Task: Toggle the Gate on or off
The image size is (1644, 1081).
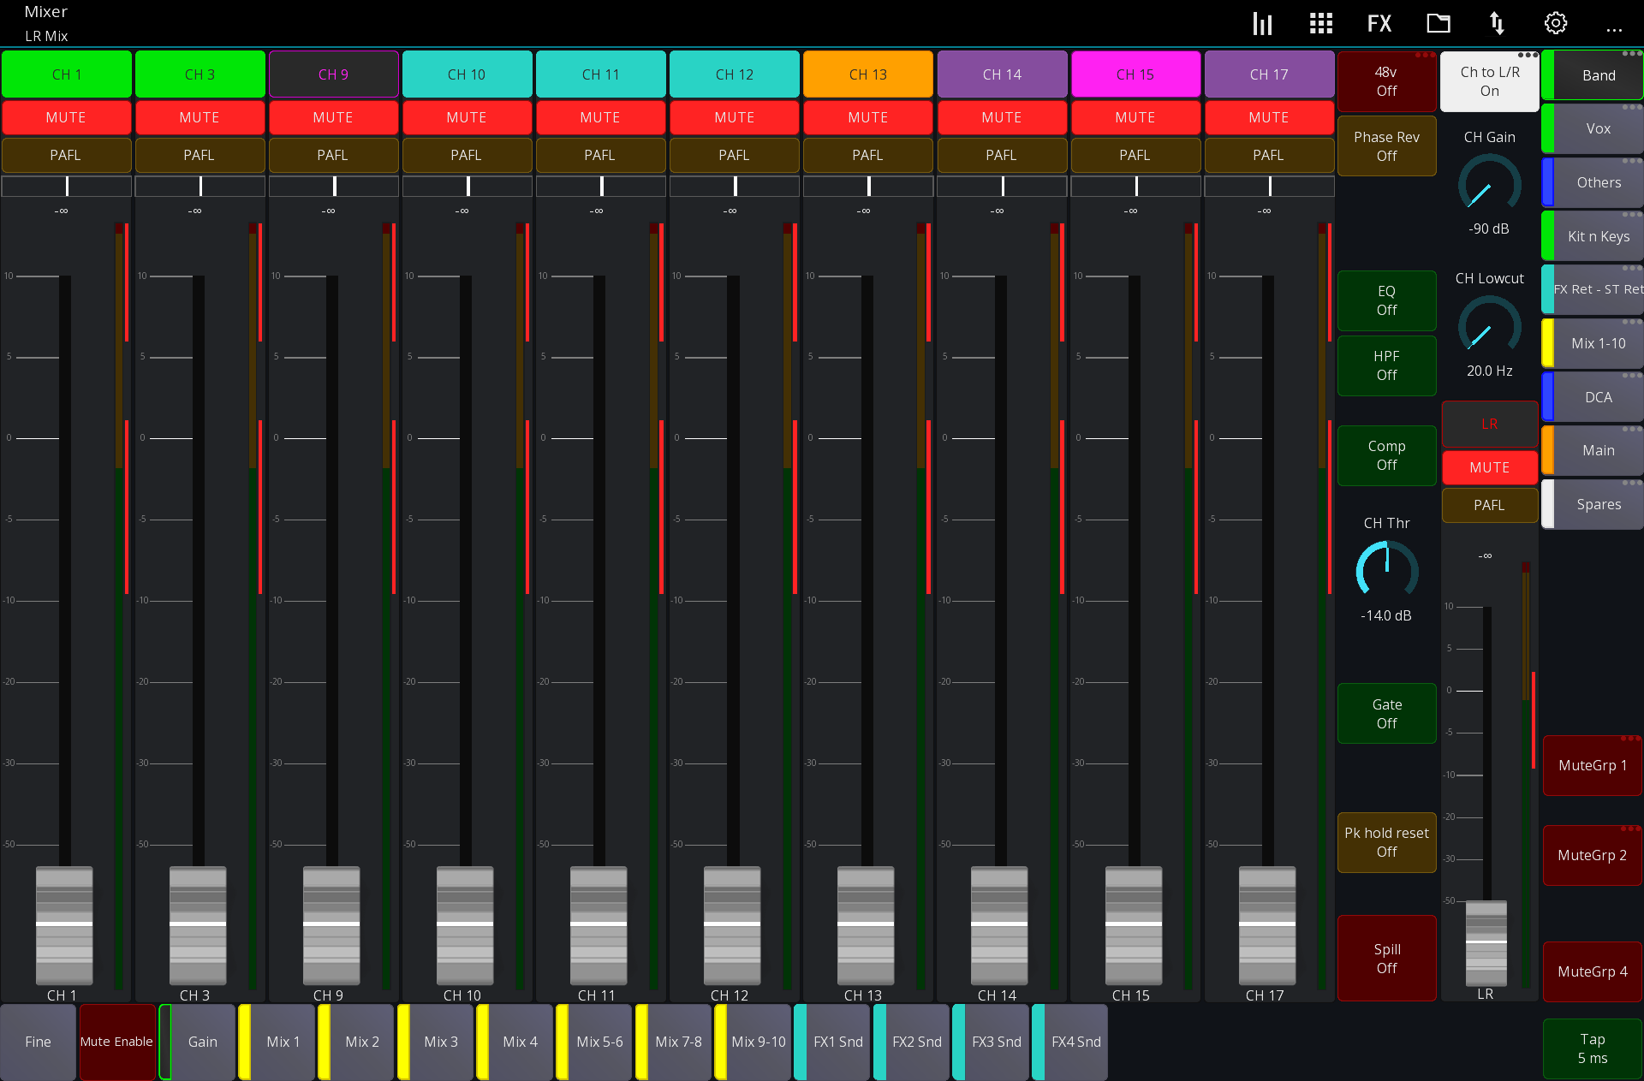Action: [x=1386, y=714]
